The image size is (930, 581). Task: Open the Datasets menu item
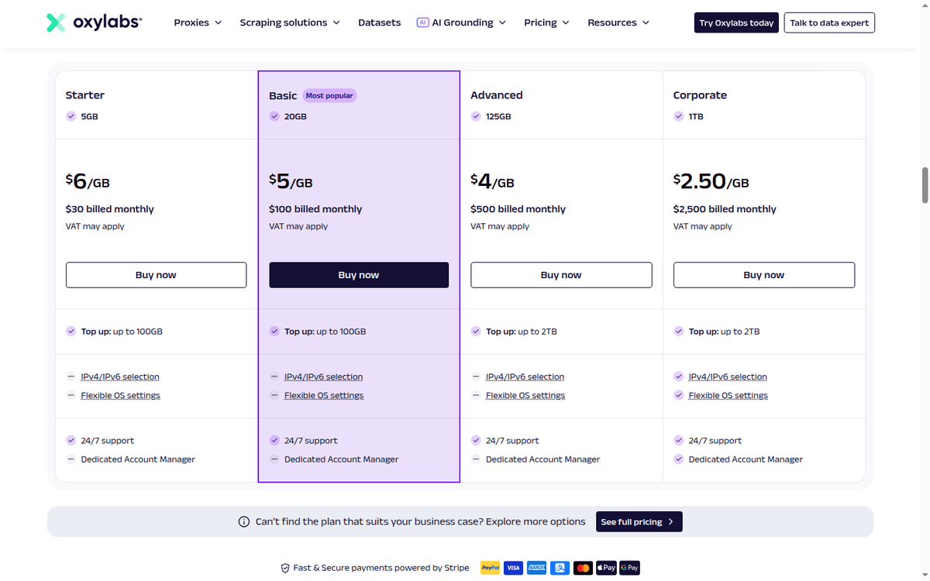point(380,22)
